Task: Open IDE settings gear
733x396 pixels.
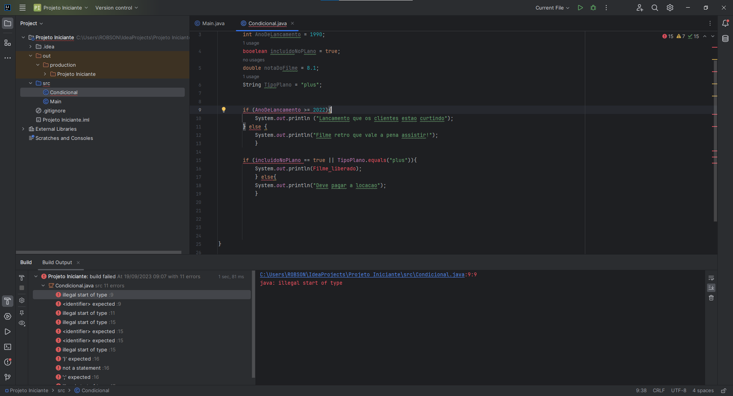Action: click(670, 8)
